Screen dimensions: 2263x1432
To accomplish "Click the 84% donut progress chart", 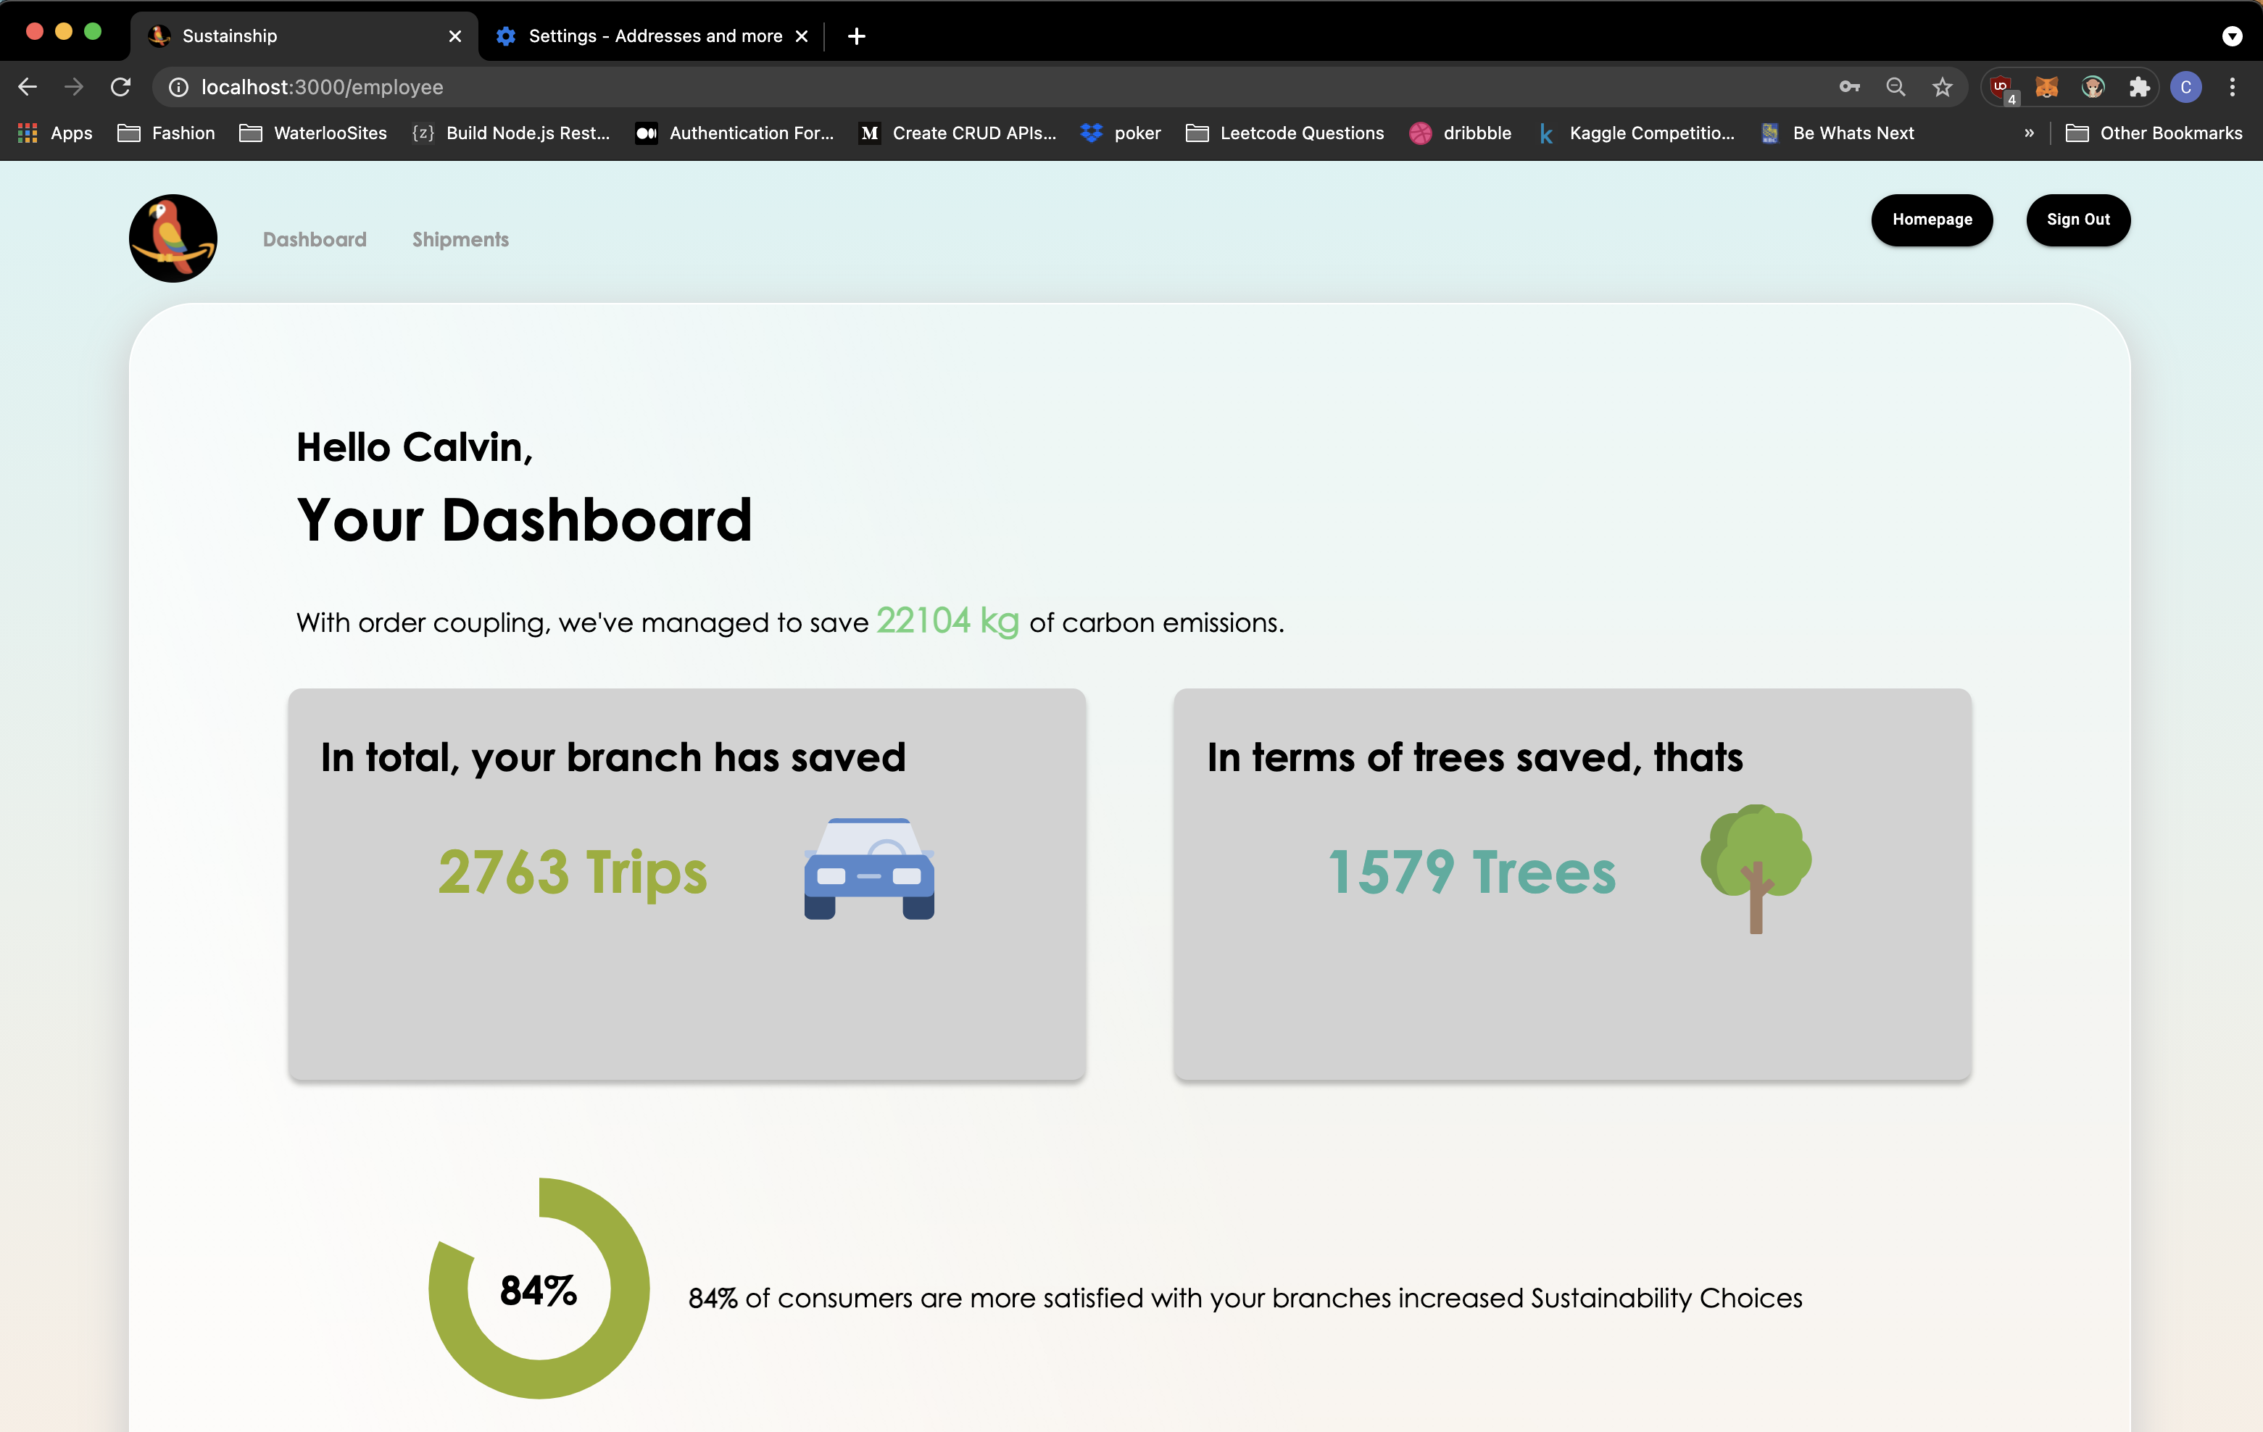I will [x=539, y=1289].
